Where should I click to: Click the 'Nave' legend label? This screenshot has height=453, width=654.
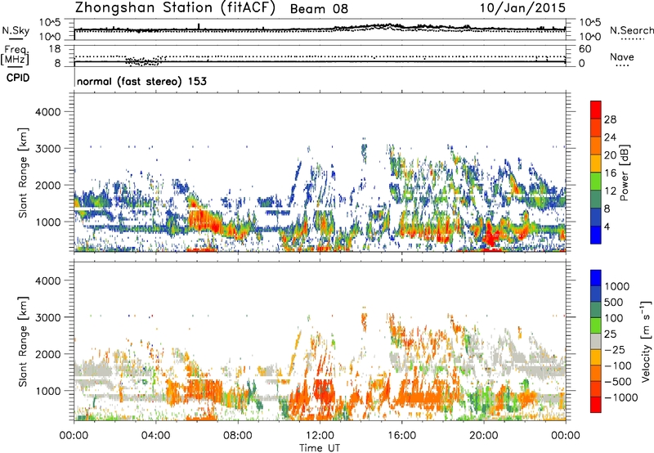pos(622,56)
